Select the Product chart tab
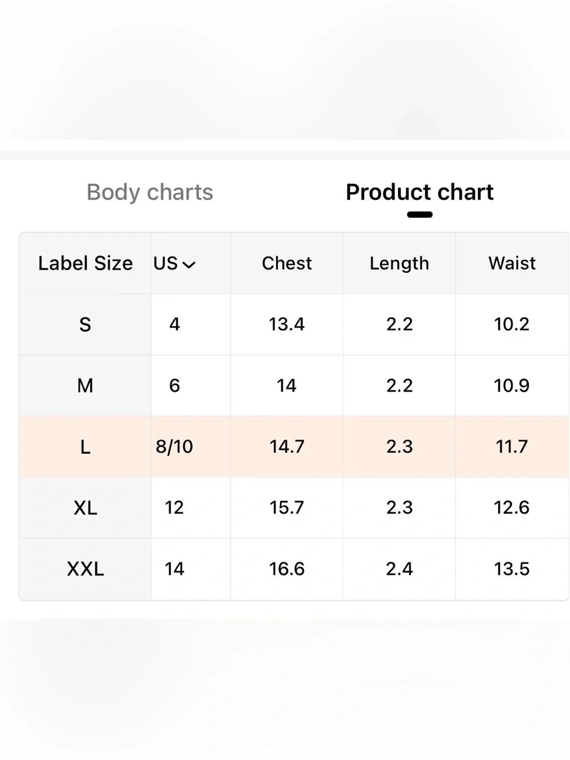Viewport: 570px width, 760px height. coord(420,192)
